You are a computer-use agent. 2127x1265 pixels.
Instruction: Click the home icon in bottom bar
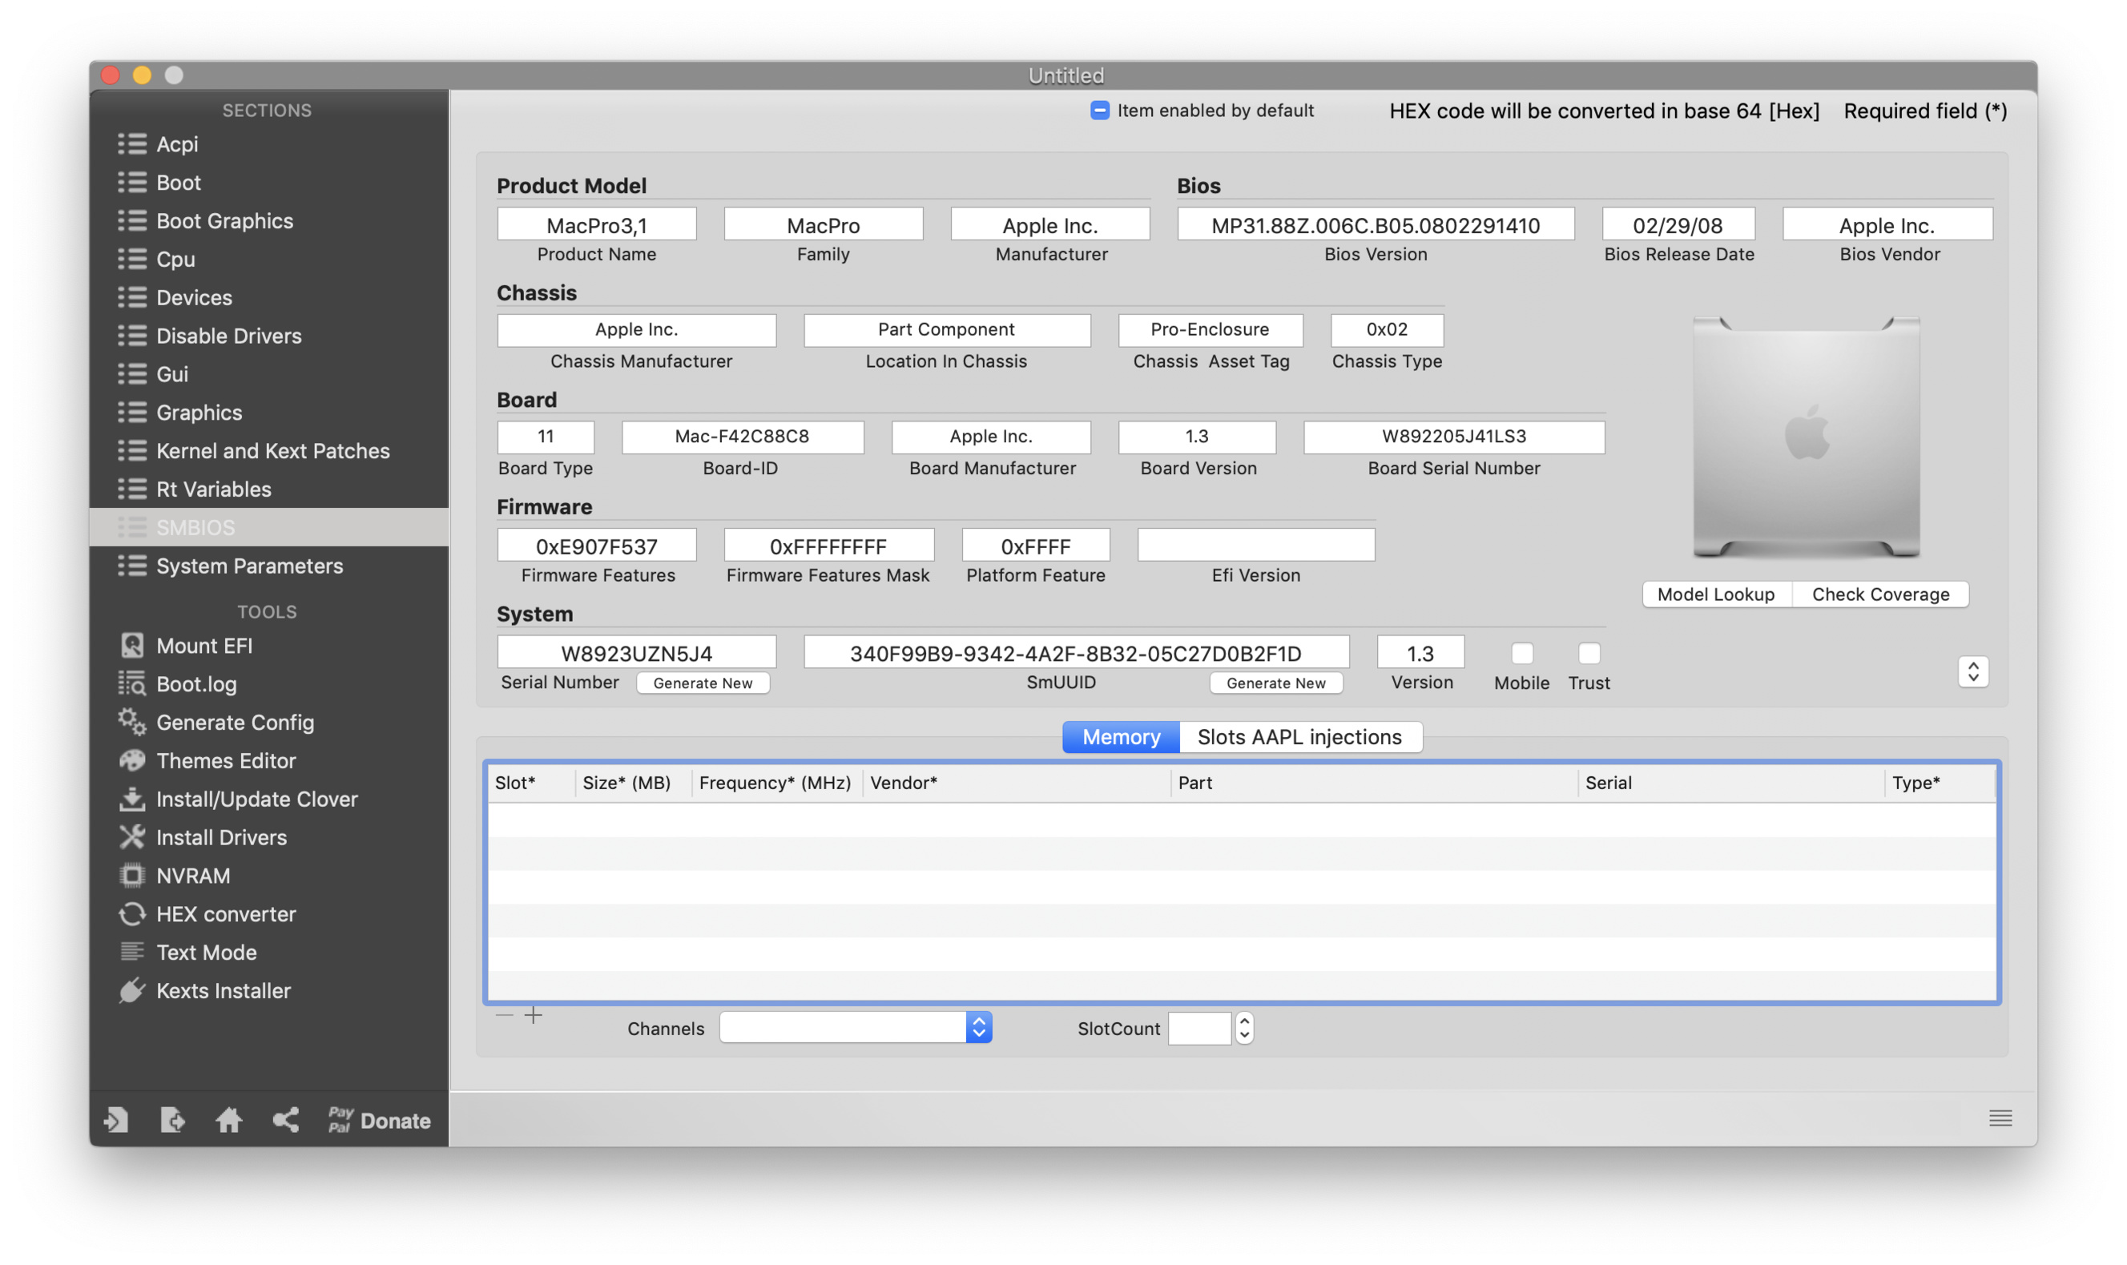(228, 1120)
